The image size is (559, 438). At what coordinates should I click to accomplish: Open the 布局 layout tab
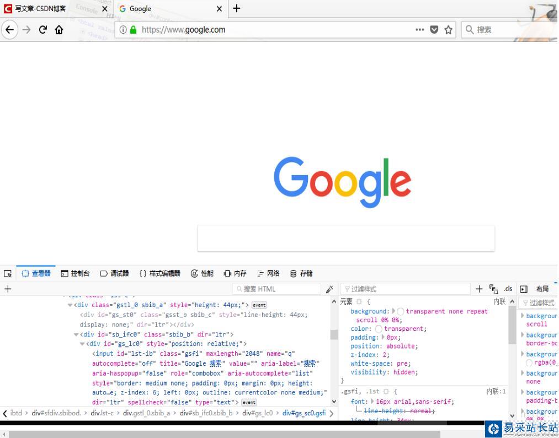coord(542,289)
